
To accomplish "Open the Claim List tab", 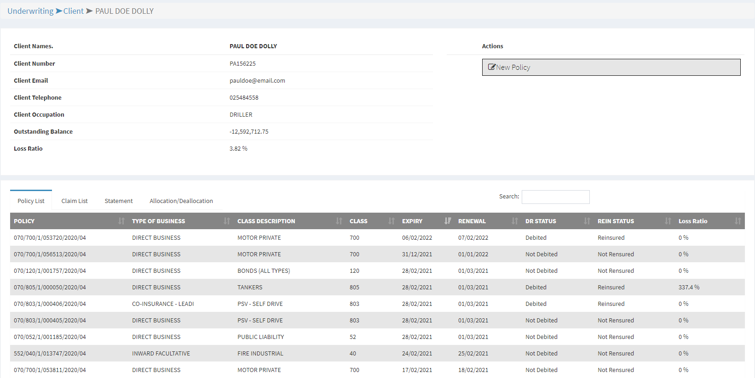I will (75, 201).
